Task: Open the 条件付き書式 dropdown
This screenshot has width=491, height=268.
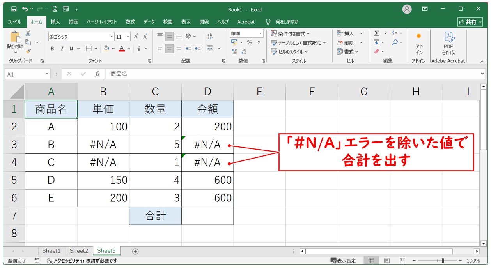Action: pos(291,33)
